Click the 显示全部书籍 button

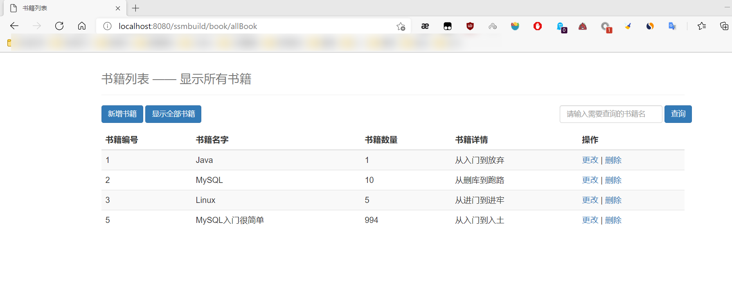click(173, 114)
